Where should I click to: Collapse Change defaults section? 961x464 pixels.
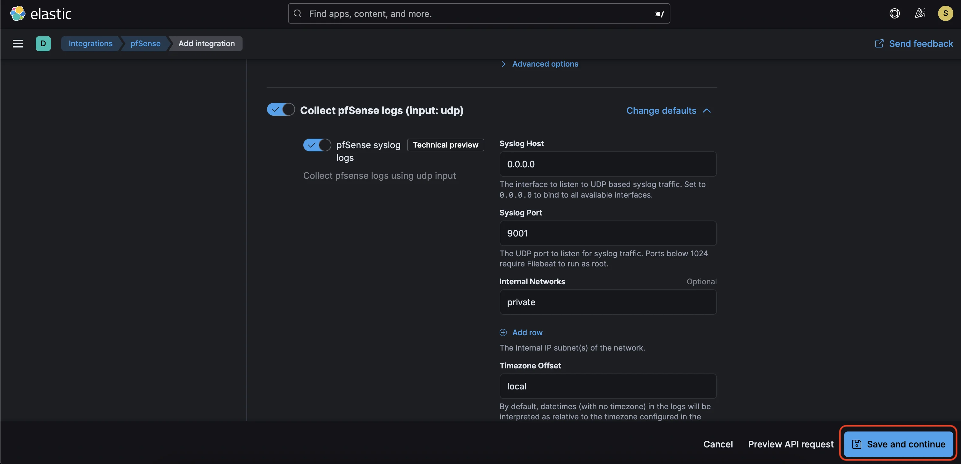click(x=668, y=111)
